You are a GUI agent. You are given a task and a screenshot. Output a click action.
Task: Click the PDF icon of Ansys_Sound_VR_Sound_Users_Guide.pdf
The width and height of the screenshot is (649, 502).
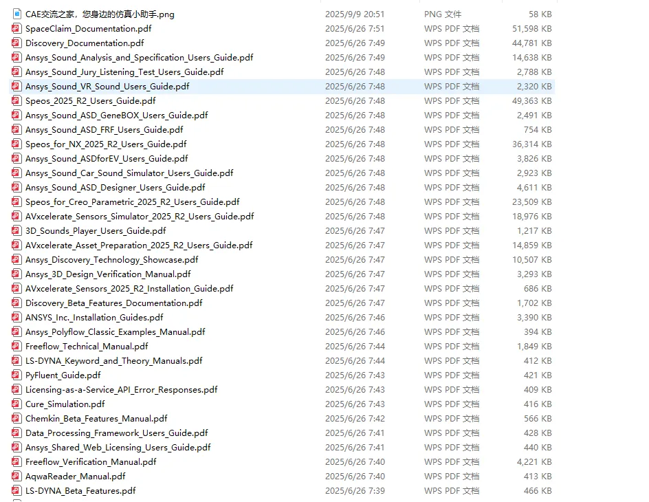[16, 87]
